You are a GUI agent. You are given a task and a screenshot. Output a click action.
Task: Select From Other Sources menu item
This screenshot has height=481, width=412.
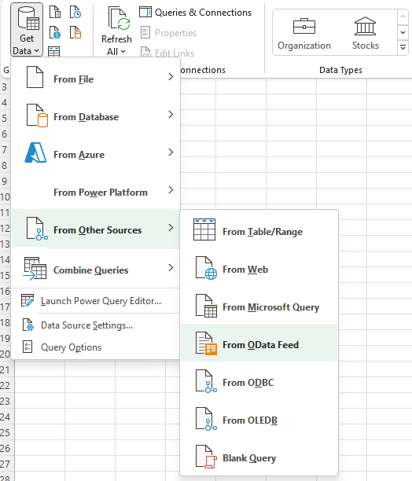[96, 229]
